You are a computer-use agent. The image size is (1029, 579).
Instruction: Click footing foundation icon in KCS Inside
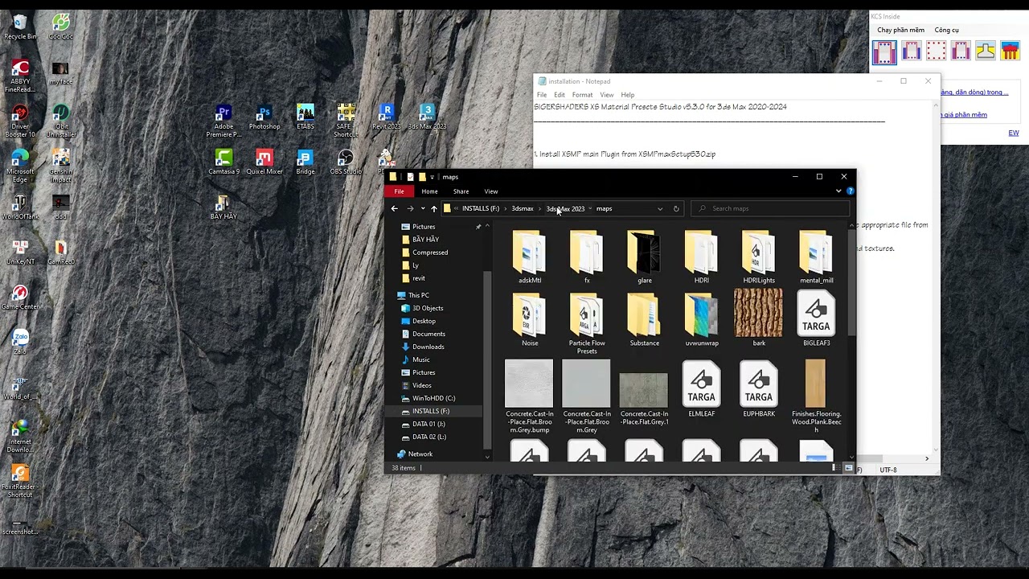[986, 51]
